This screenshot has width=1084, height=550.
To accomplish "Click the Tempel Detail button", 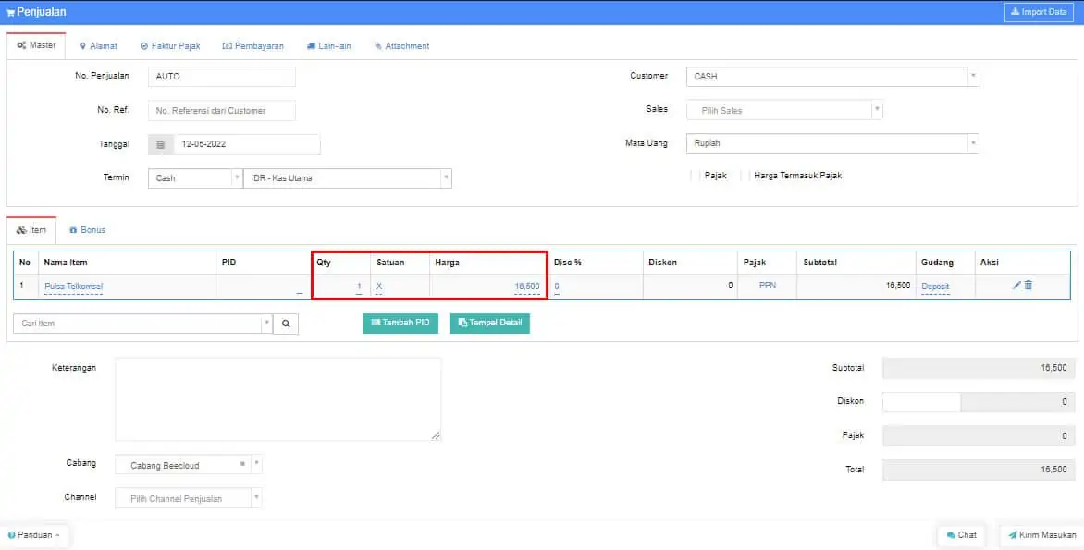I will tap(489, 323).
